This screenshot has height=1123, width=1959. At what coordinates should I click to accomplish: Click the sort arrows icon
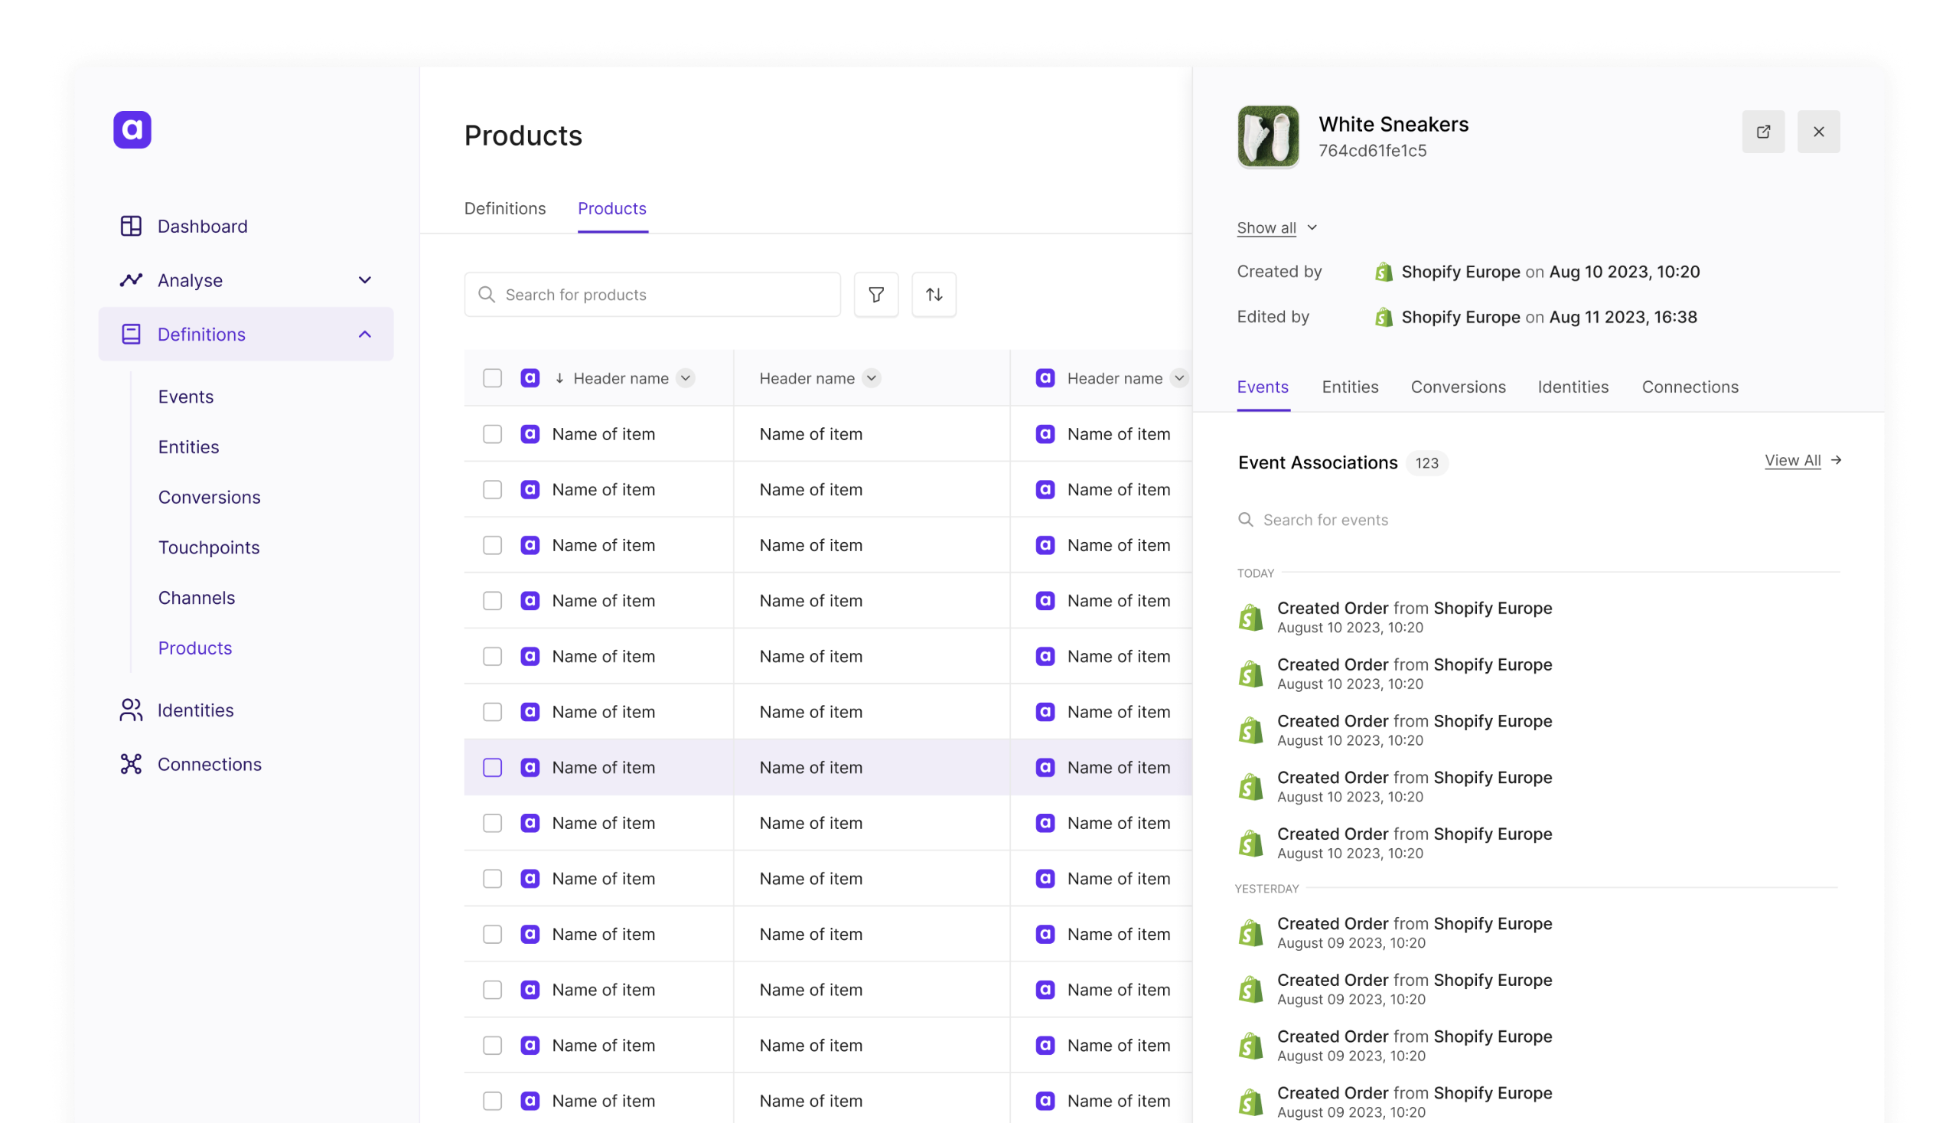point(934,294)
